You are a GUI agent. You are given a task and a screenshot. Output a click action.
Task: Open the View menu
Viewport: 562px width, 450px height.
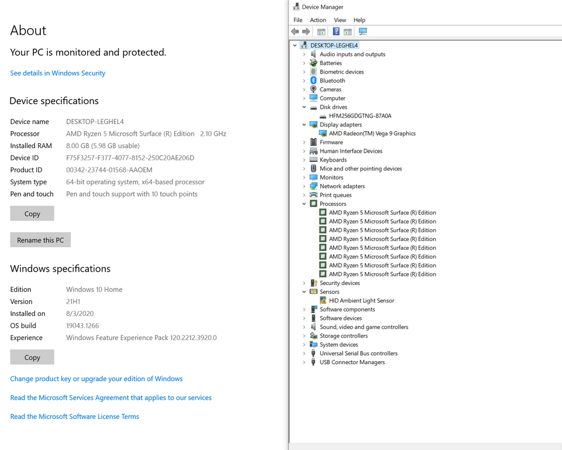tap(340, 20)
